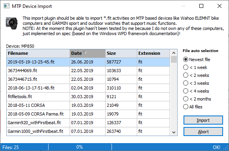This screenshot has width=229, height=151.
Task: Click the sort arrow on Date column
Action: pyautogui.click(x=85, y=53)
